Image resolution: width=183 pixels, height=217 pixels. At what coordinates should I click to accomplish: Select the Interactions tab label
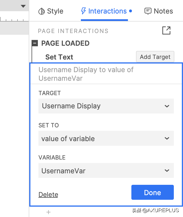pos(107,11)
